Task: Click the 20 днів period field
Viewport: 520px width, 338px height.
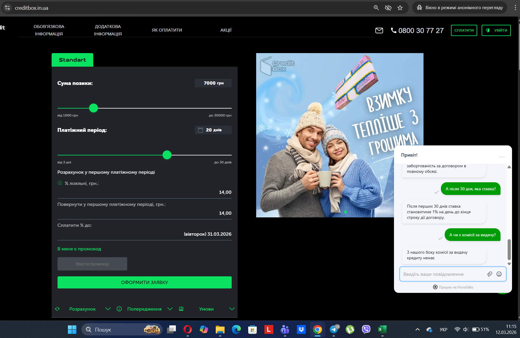Action: point(213,130)
